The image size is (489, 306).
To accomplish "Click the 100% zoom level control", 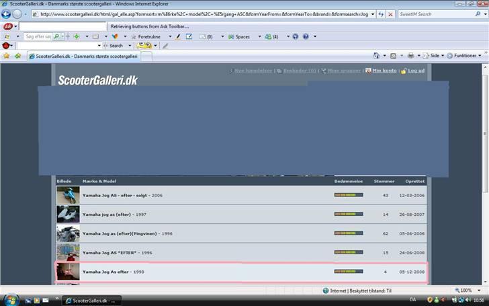I will point(466,291).
